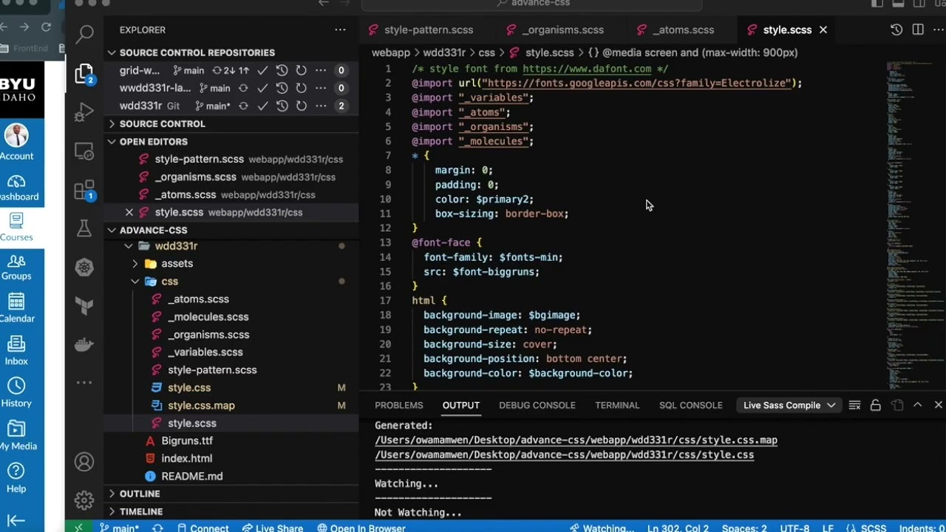This screenshot has width=946, height=532.
Task: Open Run and Debug view
Action: click(x=84, y=112)
